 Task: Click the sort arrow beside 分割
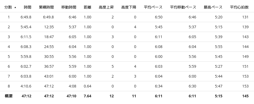15,7
